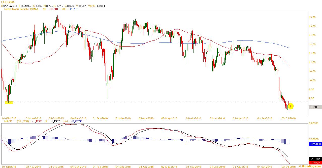
Task: Click the date field 04/10/2016 in header
Action: click(10, 6)
